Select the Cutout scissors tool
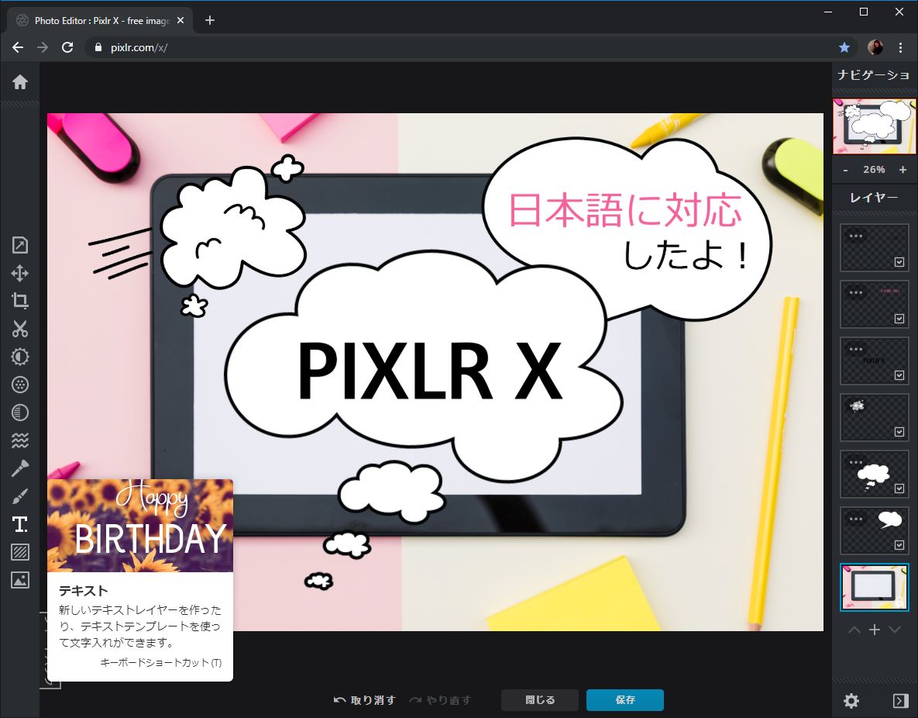Image resolution: width=918 pixels, height=718 pixels. (x=20, y=329)
